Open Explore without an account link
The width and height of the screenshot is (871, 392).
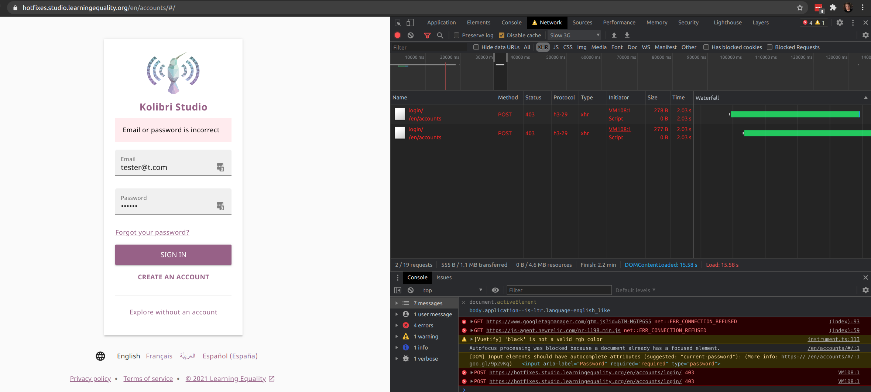[173, 312]
